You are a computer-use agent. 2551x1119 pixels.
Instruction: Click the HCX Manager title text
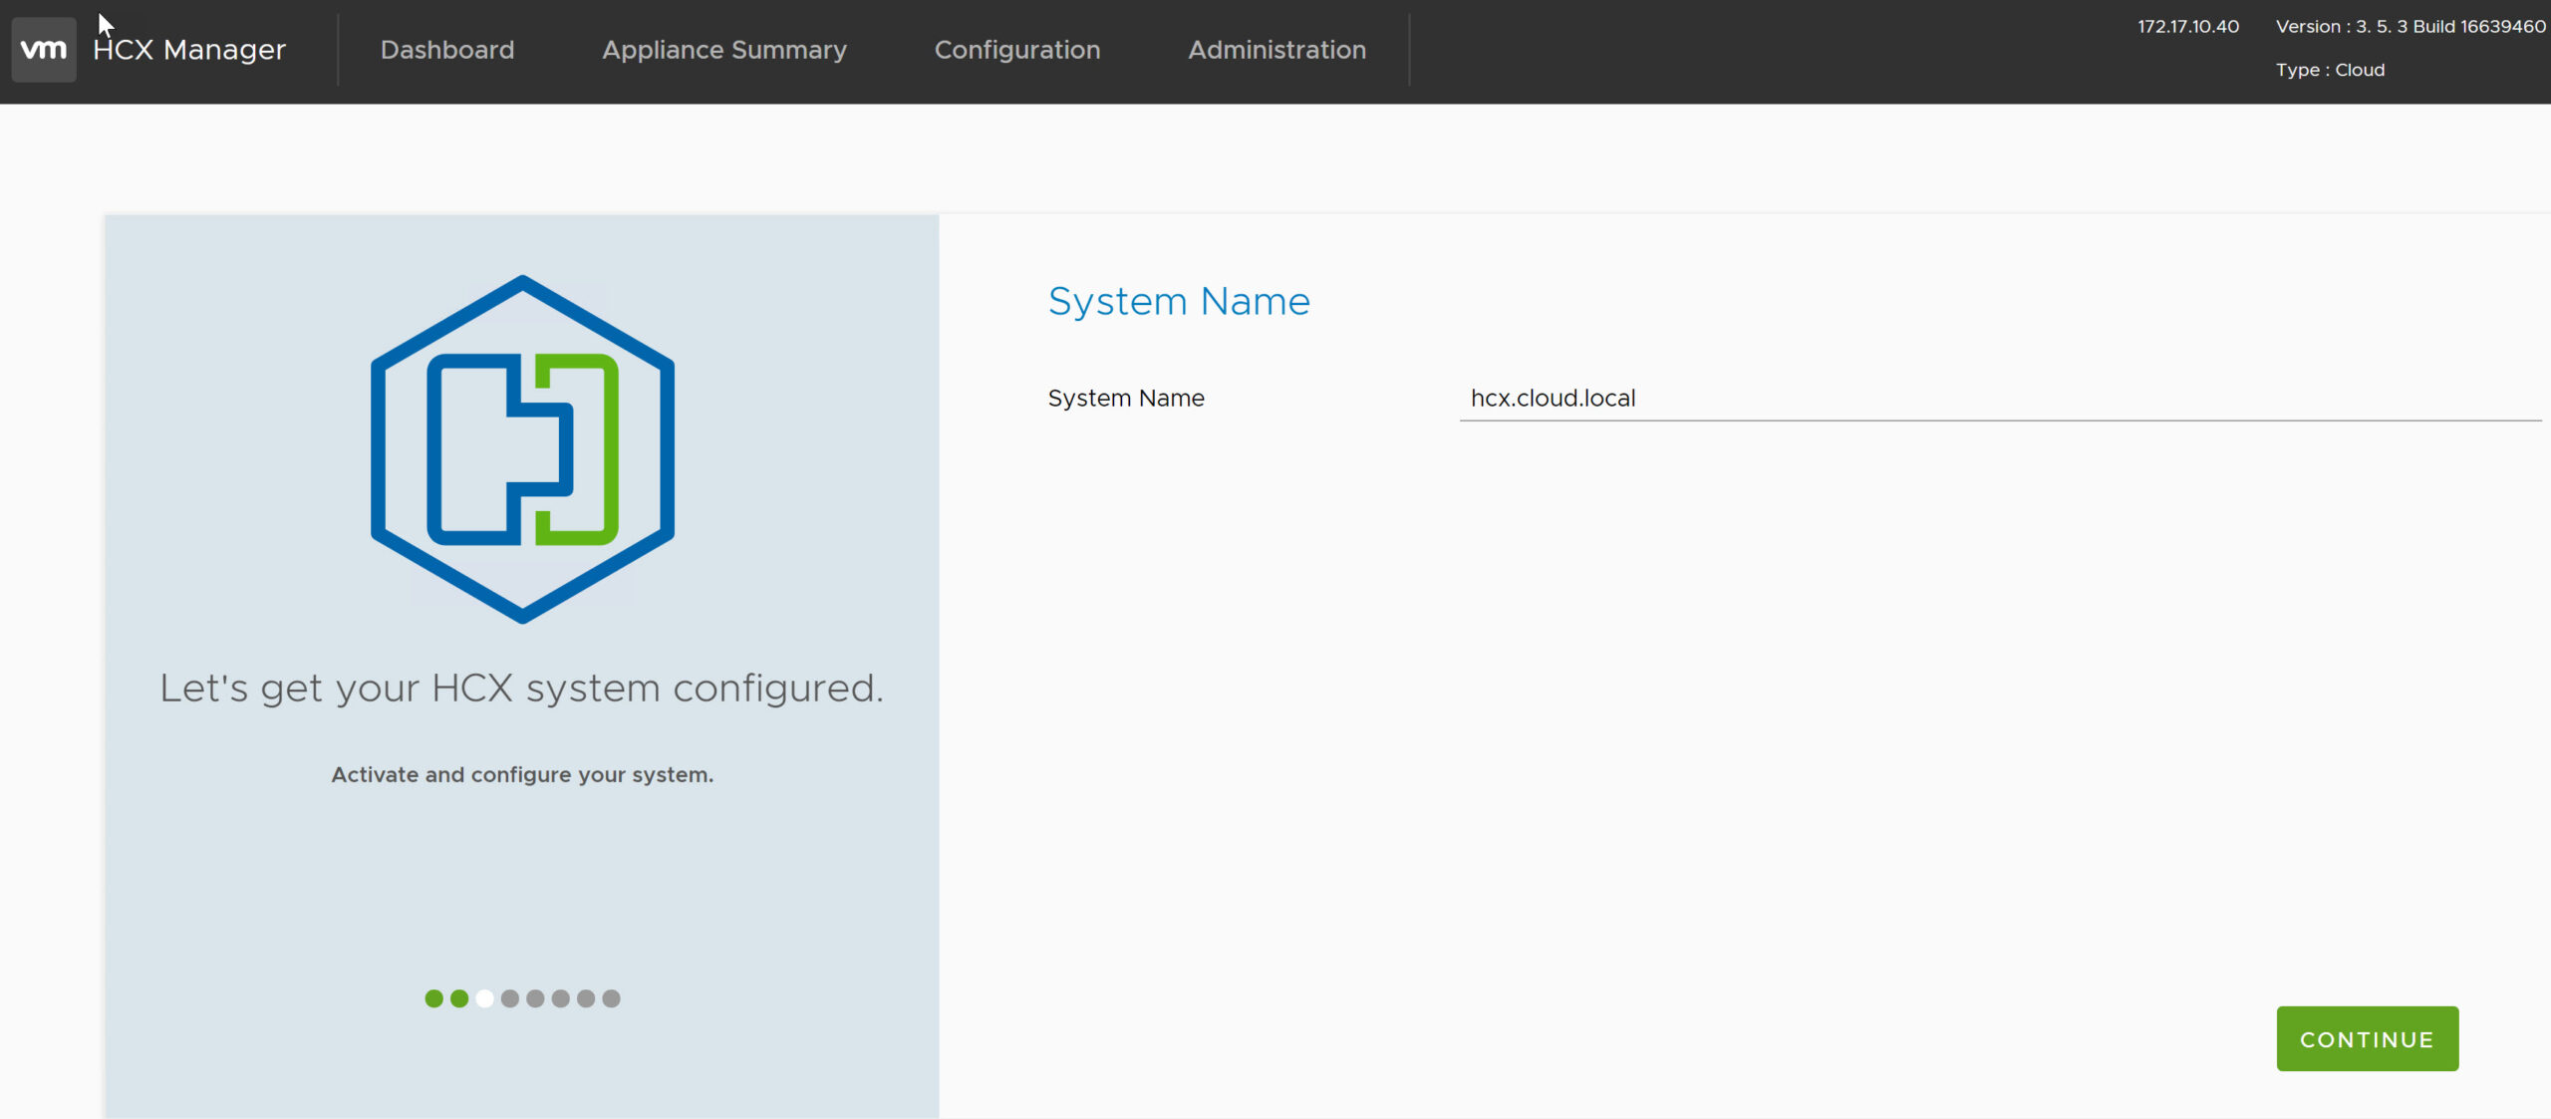click(x=189, y=50)
